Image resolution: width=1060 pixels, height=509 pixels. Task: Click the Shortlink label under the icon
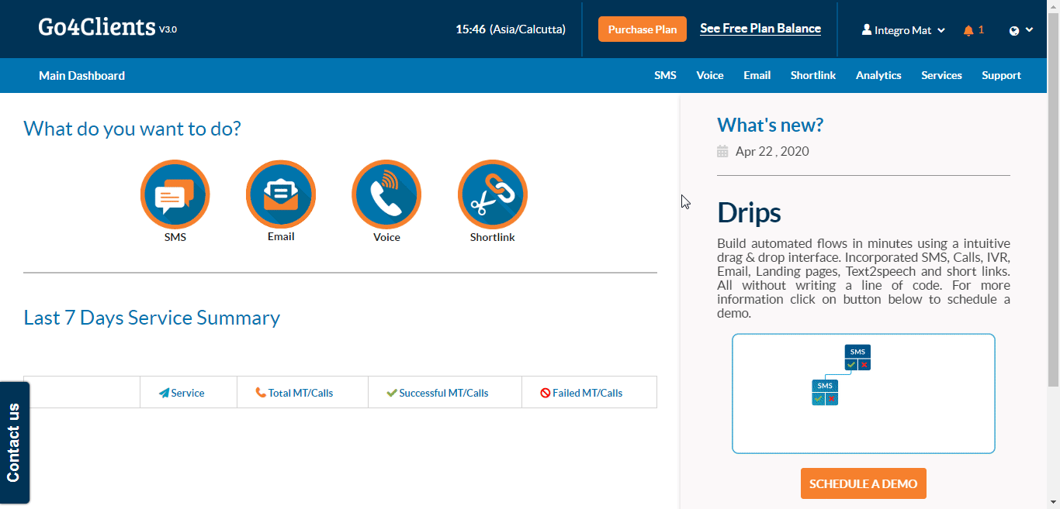click(493, 237)
